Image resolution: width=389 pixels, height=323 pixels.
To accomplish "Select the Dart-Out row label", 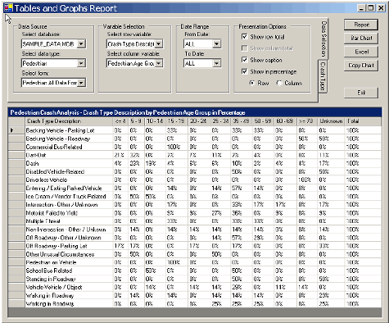I will (x=36, y=155).
